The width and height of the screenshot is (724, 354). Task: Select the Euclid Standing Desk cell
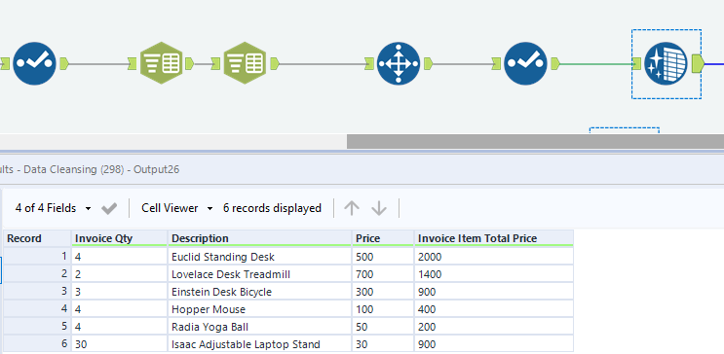pos(259,257)
